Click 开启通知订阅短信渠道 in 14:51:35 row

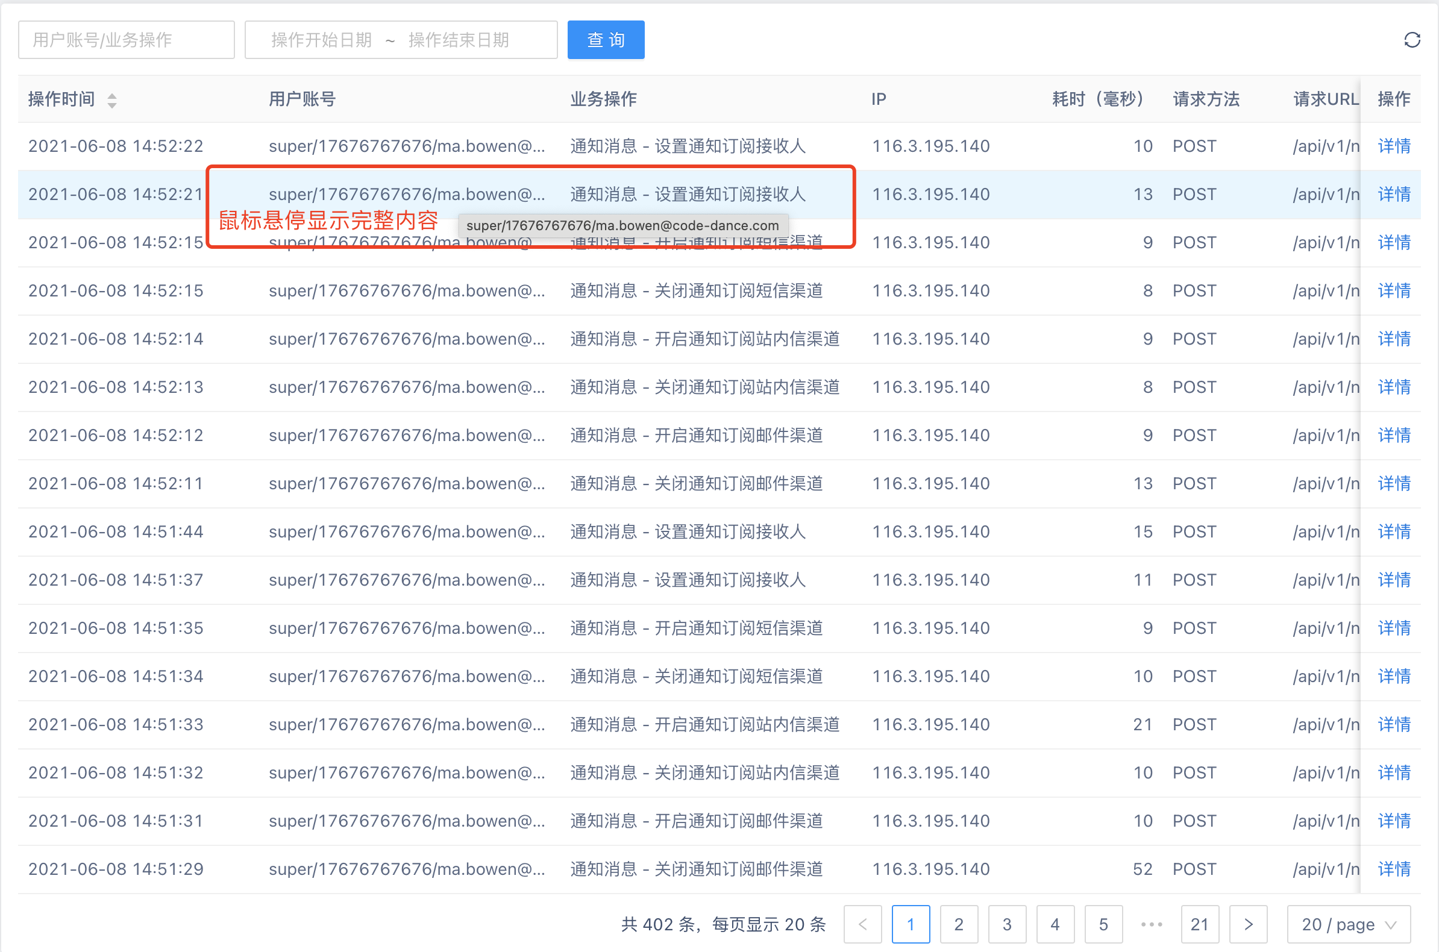click(738, 628)
